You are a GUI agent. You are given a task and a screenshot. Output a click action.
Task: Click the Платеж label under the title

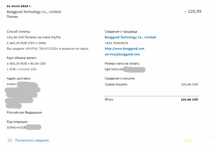(x=12, y=17)
